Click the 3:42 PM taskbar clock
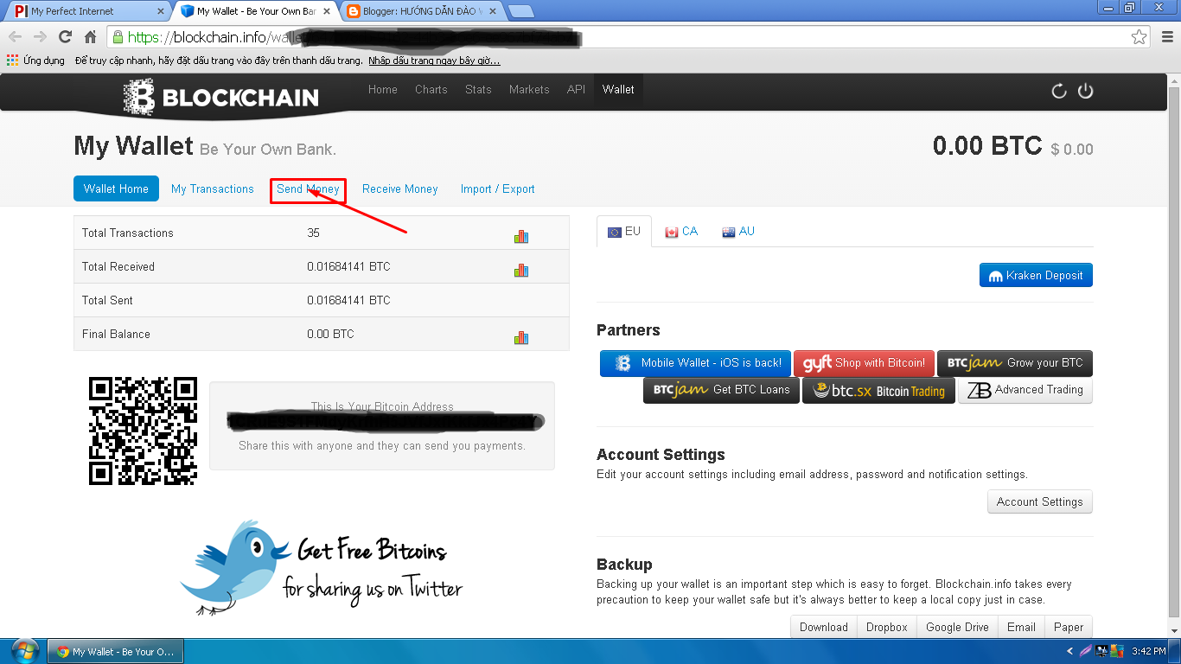The width and height of the screenshot is (1181, 664). pos(1148,651)
